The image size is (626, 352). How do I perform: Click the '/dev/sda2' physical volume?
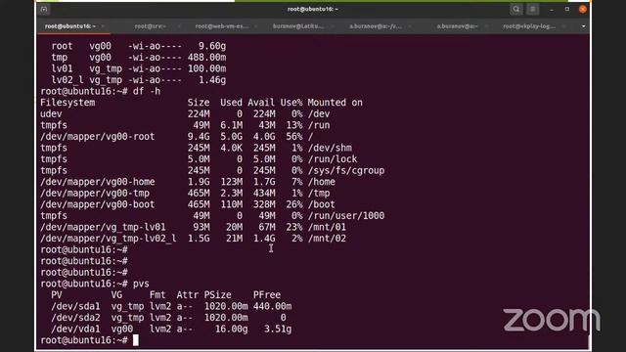pyautogui.click(x=75, y=318)
